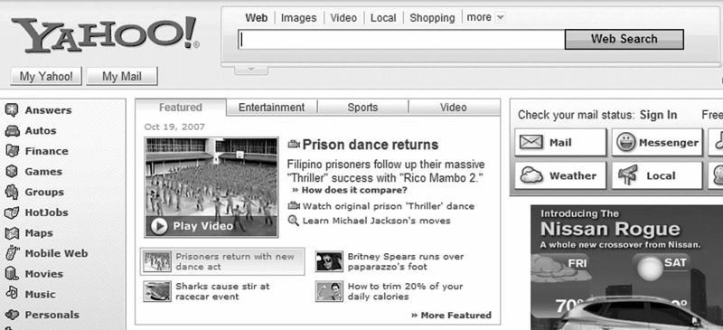Click the My Yahoo! button
Image resolution: width=723 pixels, height=330 pixels.
[x=46, y=76]
